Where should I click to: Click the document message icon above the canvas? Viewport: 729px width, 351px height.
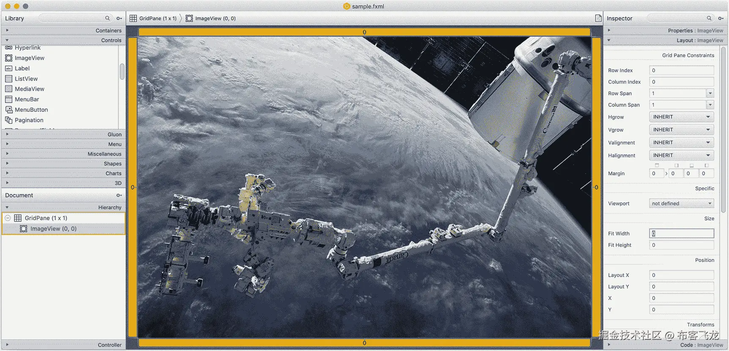click(x=598, y=18)
